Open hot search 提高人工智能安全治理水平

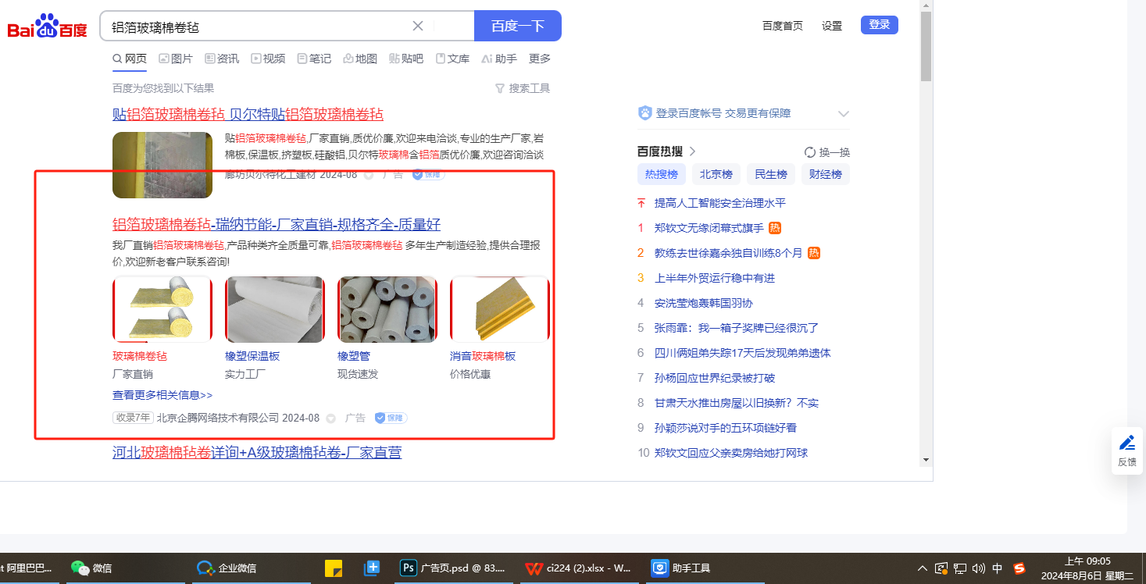(720, 203)
